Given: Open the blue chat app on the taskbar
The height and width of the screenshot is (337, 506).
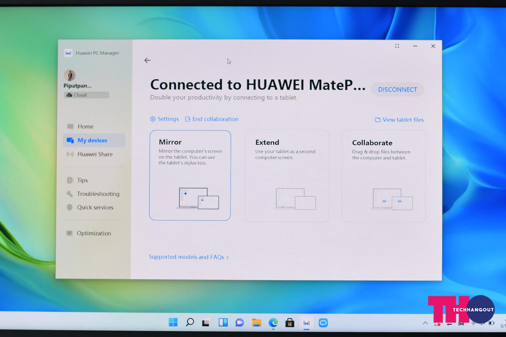Looking at the screenshot, I should (x=323, y=323).
